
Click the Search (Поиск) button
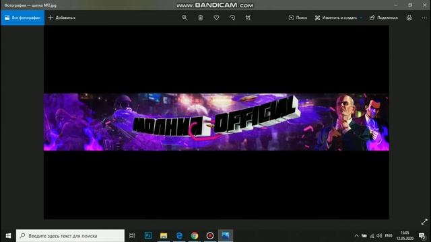pos(298,17)
